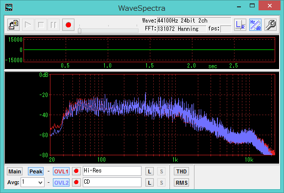This screenshot has width=284, height=193.
Task: Maximize the WaveSpectra window
Action: [x=252, y=6]
